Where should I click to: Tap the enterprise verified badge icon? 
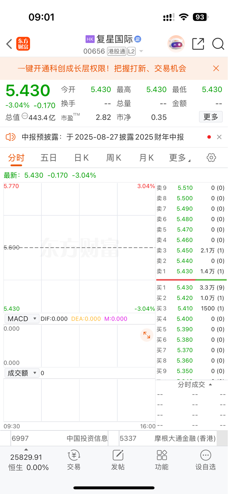pyautogui.click(x=138, y=39)
